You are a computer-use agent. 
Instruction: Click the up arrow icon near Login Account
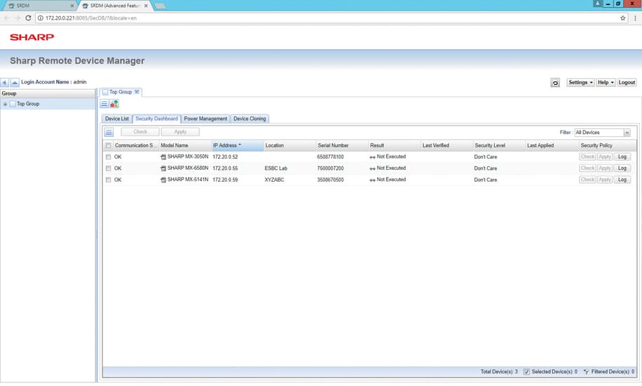tap(15, 82)
